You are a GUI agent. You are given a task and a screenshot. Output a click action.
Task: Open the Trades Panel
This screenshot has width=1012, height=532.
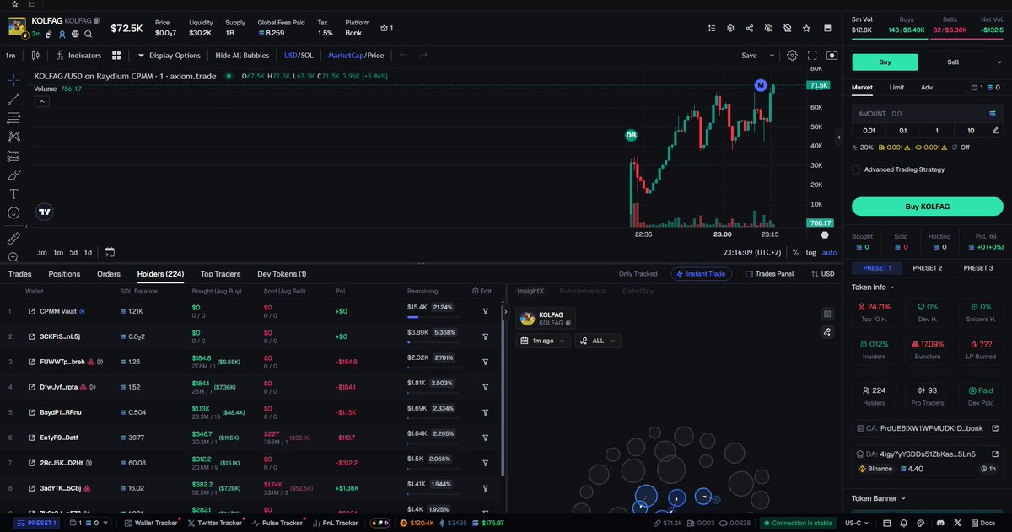[769, 274]
